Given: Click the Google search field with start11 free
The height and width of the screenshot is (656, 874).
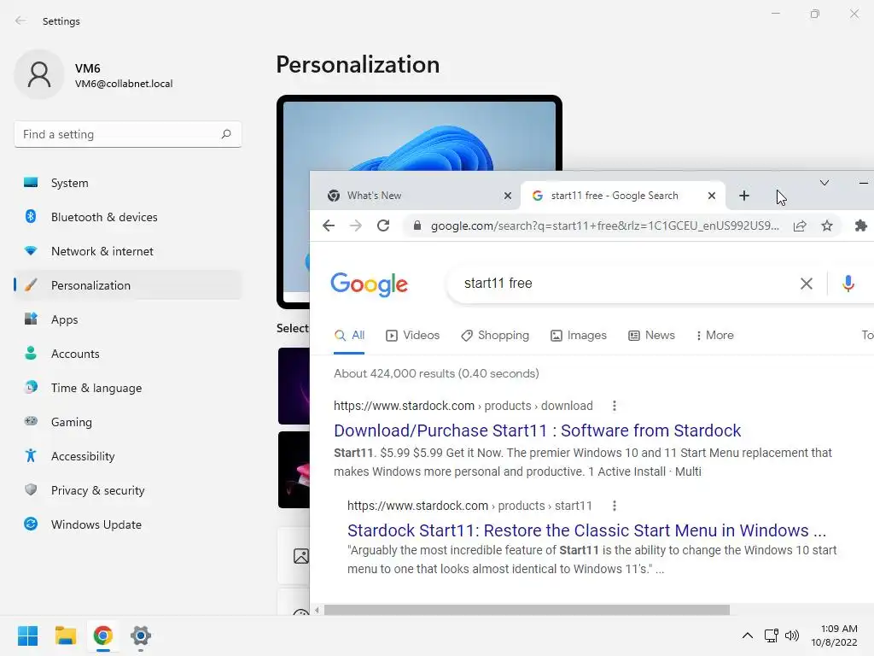Looking at the screenshot, I should point(624,284).
